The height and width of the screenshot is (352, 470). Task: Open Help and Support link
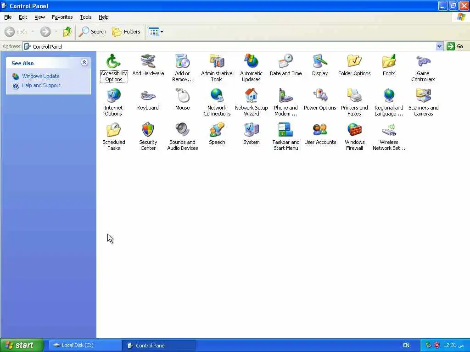(41, 85)
